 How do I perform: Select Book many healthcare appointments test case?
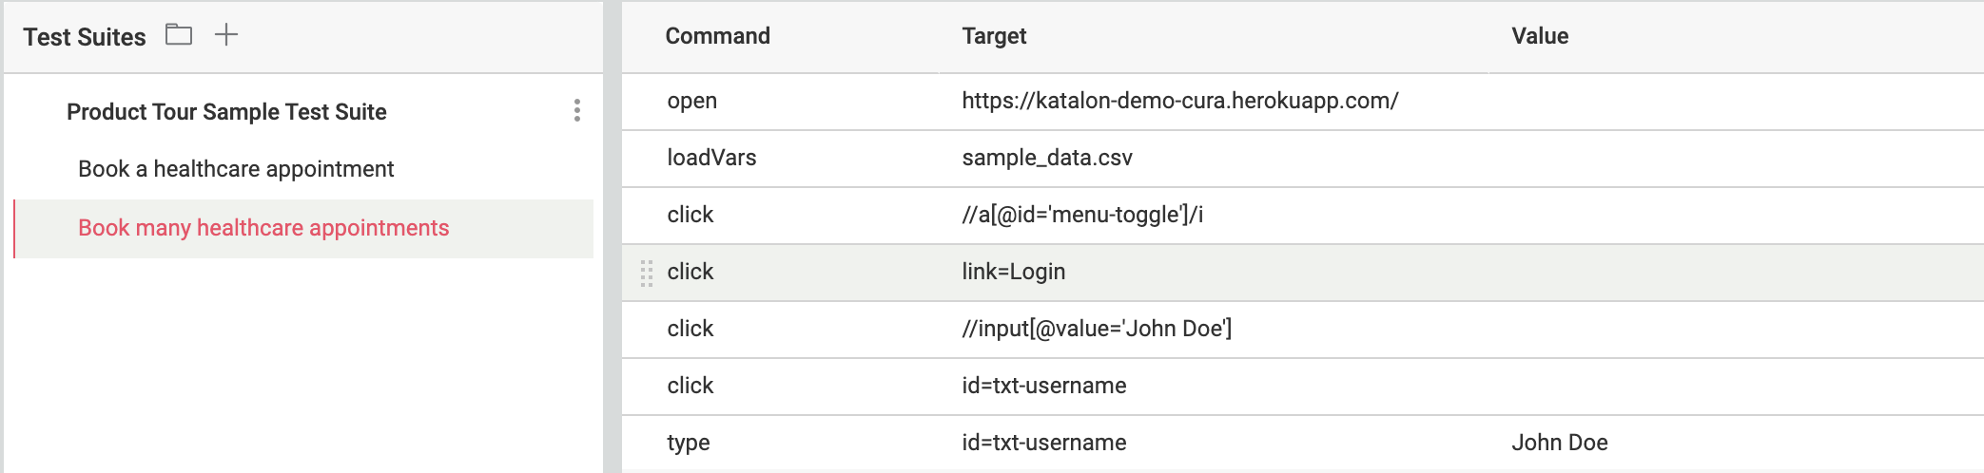263,228
